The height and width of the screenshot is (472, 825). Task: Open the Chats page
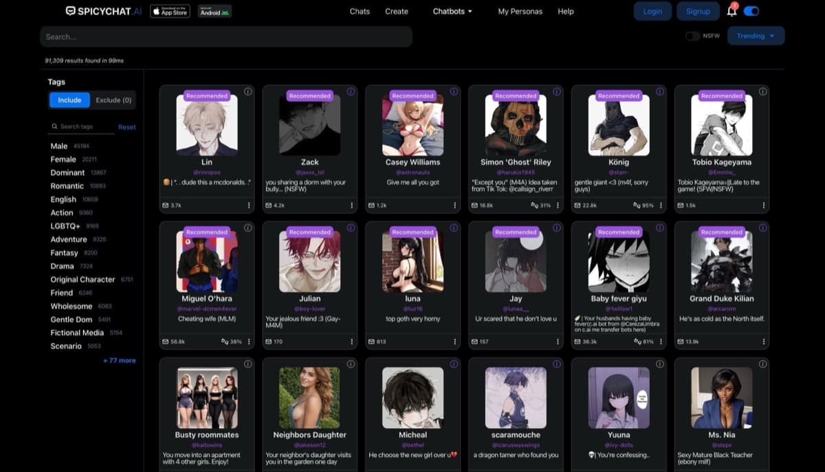coord(359,11)
